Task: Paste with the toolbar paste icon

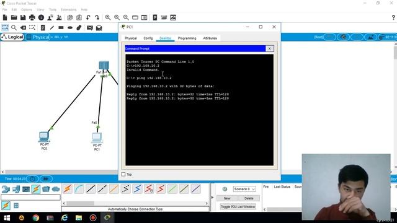Action: coord(79,17)
